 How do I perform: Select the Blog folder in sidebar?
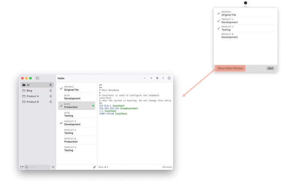[37, 90]
